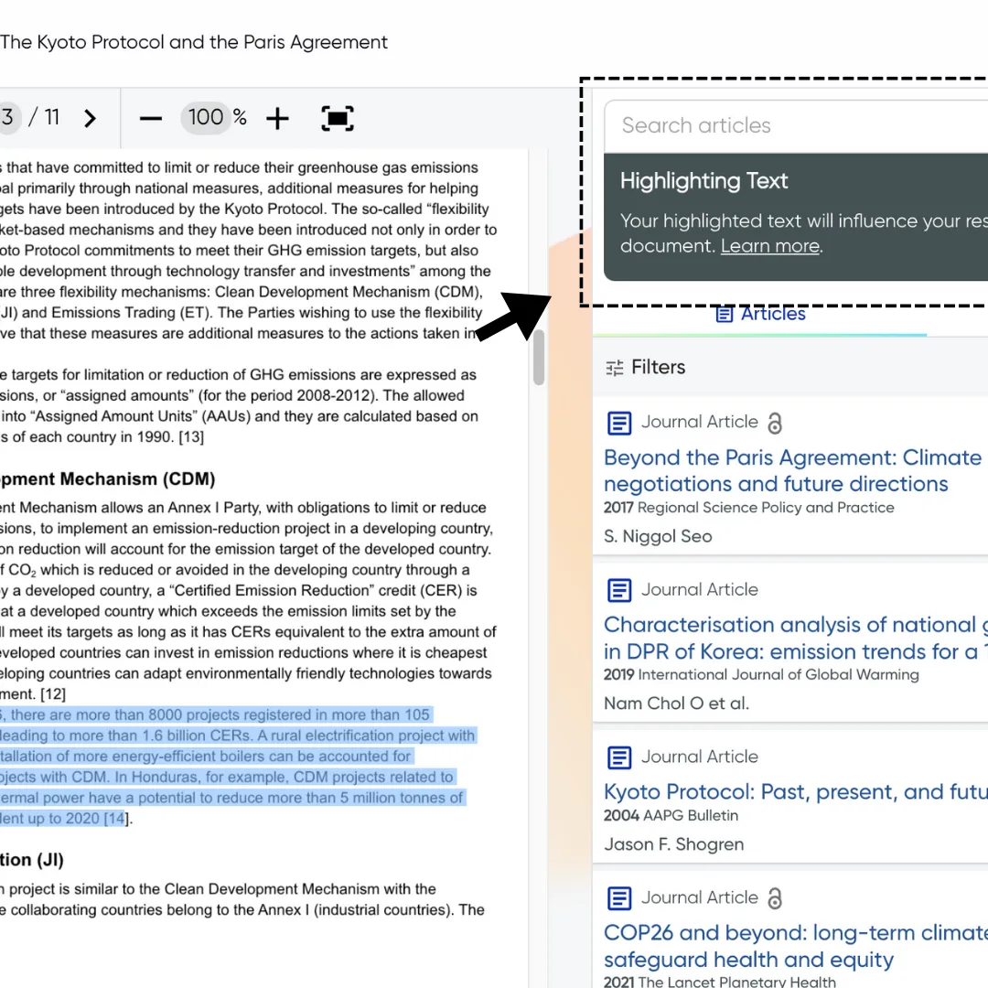Click open access lock icon on first article
This screenshot has width=988, height=988.
click(775, 423)
